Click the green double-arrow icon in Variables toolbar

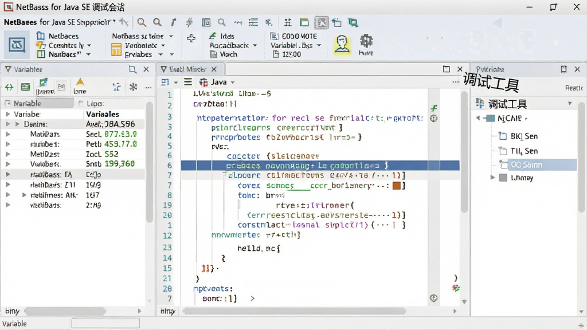tap(9, 87)
